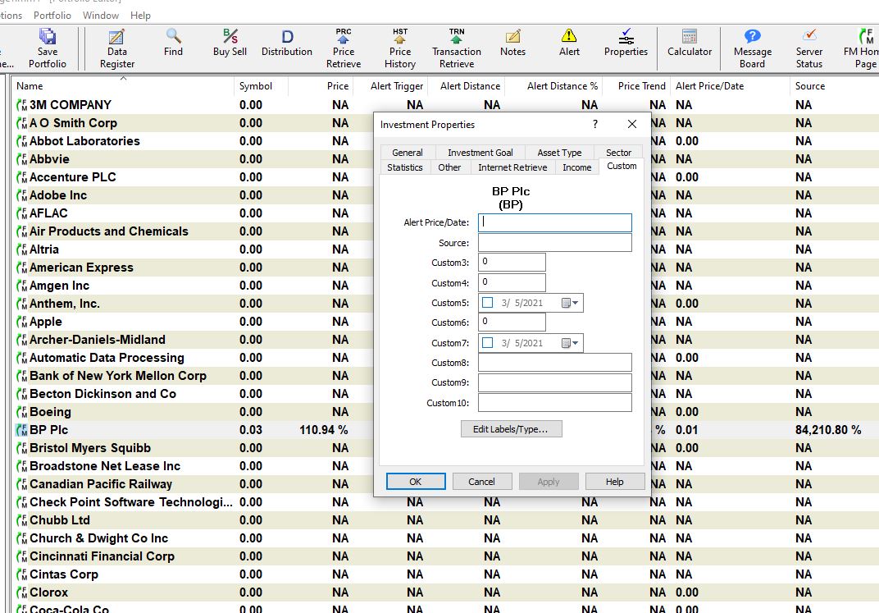Open the Message Board

coord(752,48)
